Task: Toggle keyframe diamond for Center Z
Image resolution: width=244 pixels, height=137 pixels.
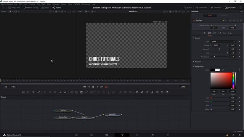Action: [x=239, y=49]
